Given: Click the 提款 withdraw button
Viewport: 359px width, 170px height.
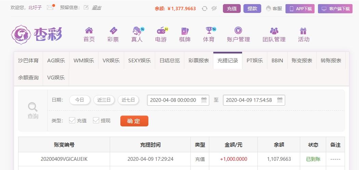Looking at the screenshot, I should [252, 9].
